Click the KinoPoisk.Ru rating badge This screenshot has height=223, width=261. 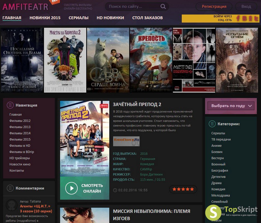pos(126,141)
